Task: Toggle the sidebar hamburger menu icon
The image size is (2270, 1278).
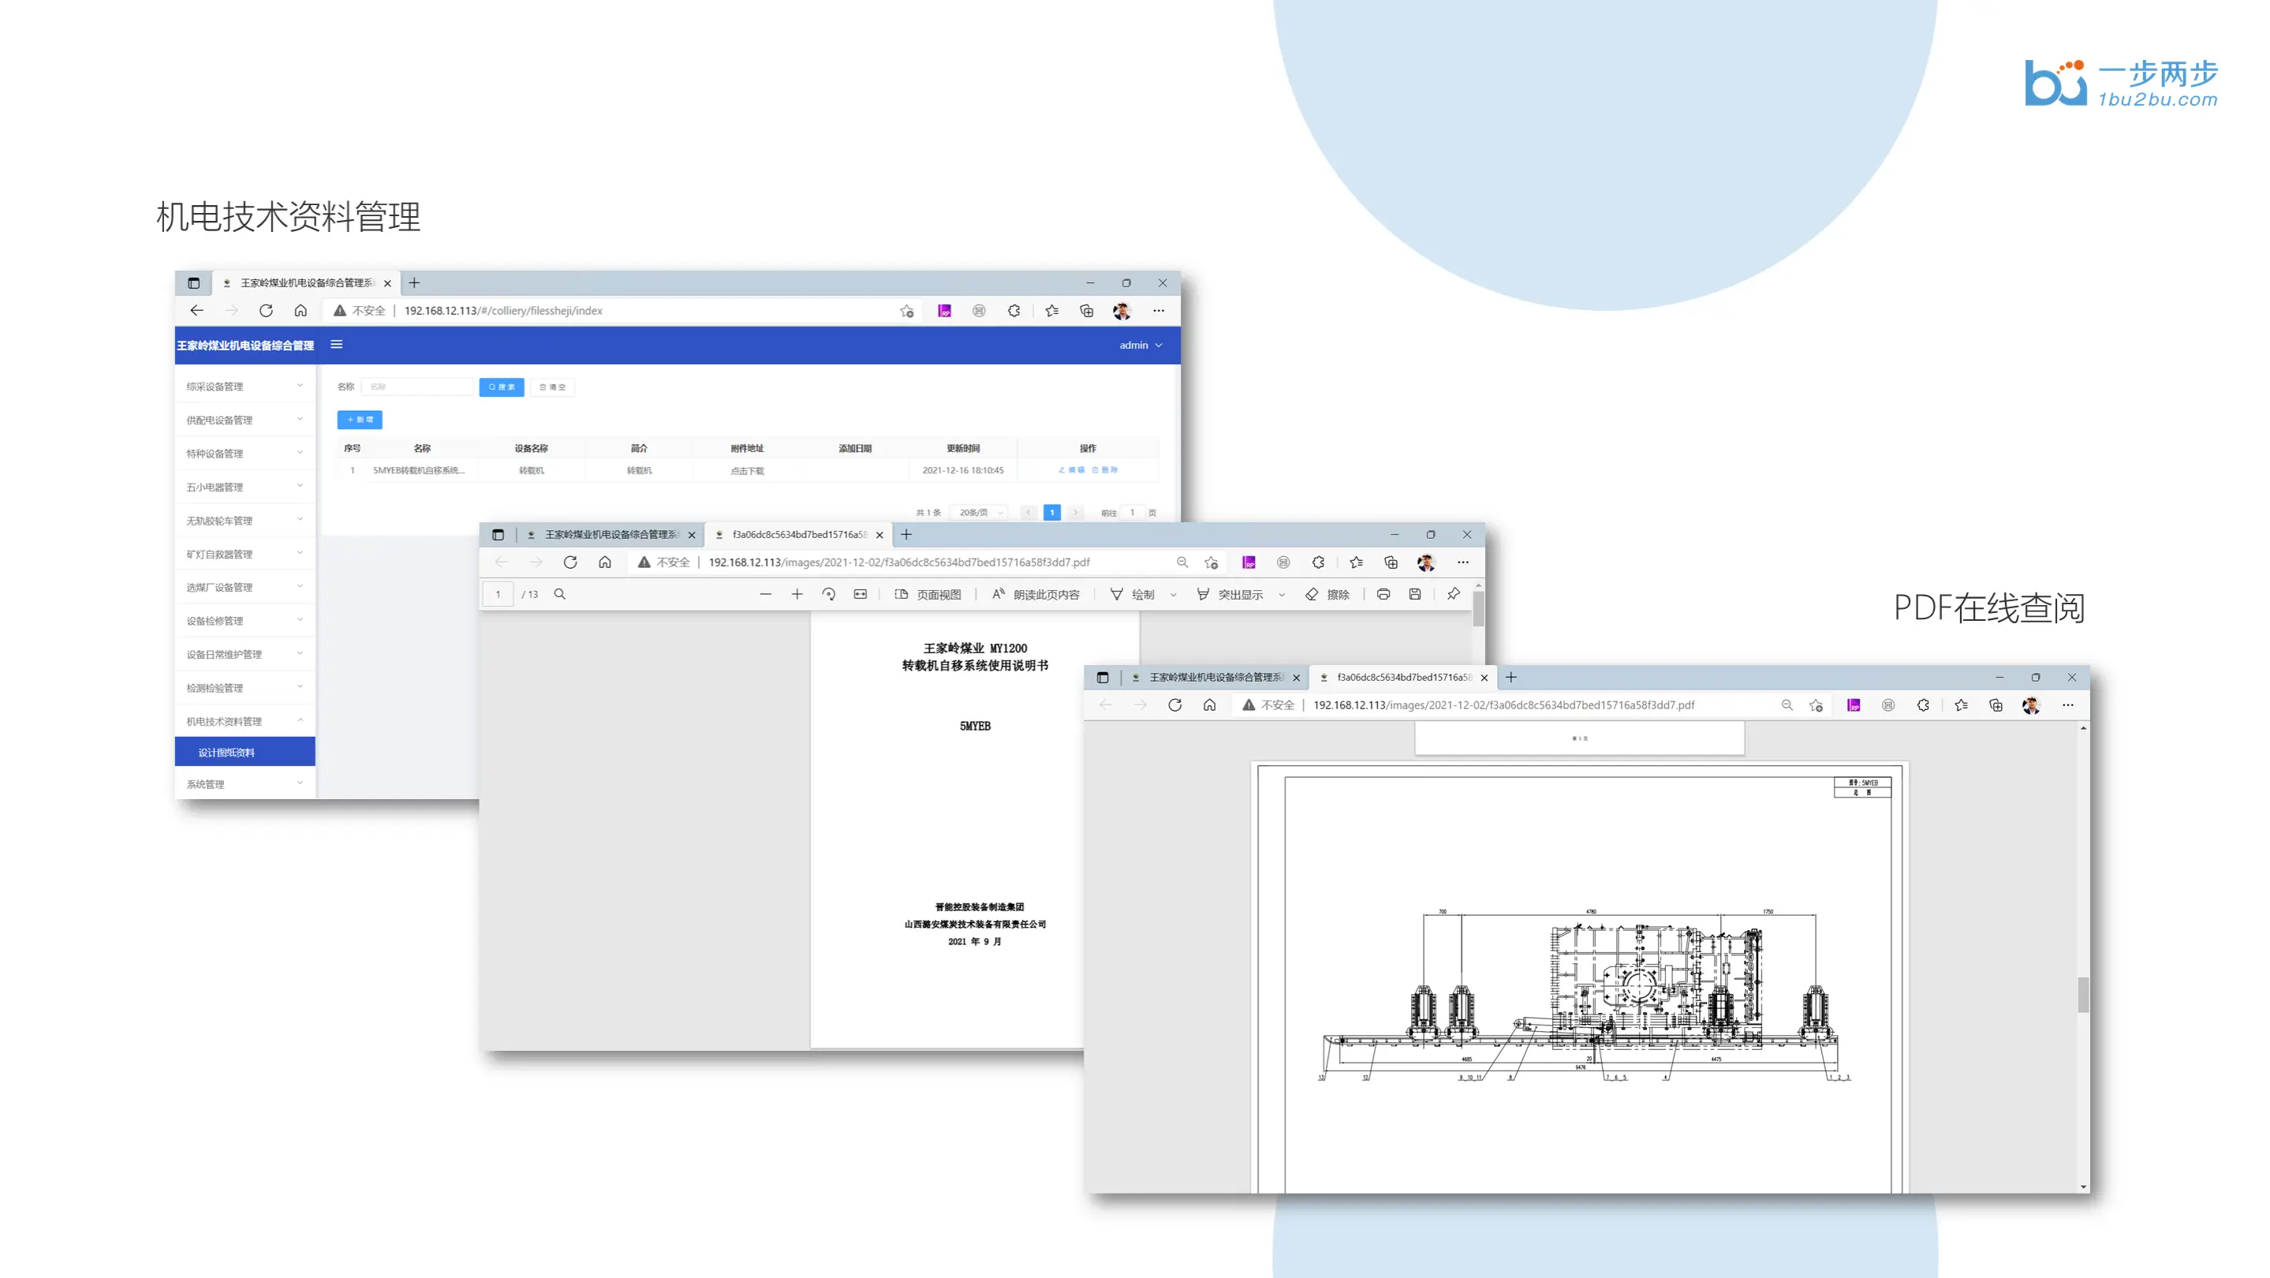Action: pos(337,345)
